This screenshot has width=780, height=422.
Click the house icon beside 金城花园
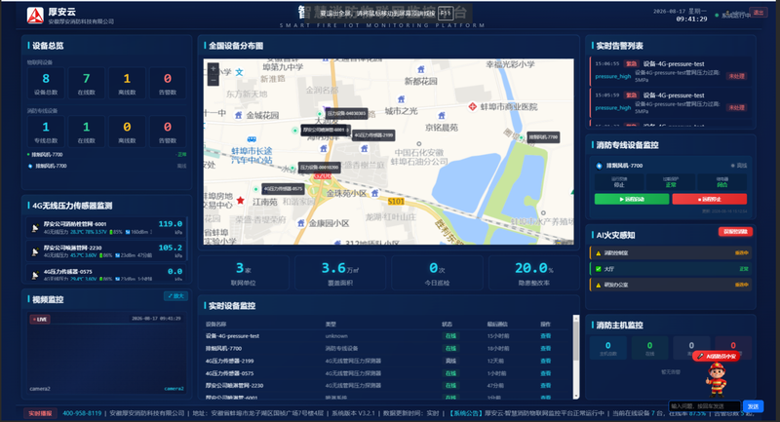point(239,115)
